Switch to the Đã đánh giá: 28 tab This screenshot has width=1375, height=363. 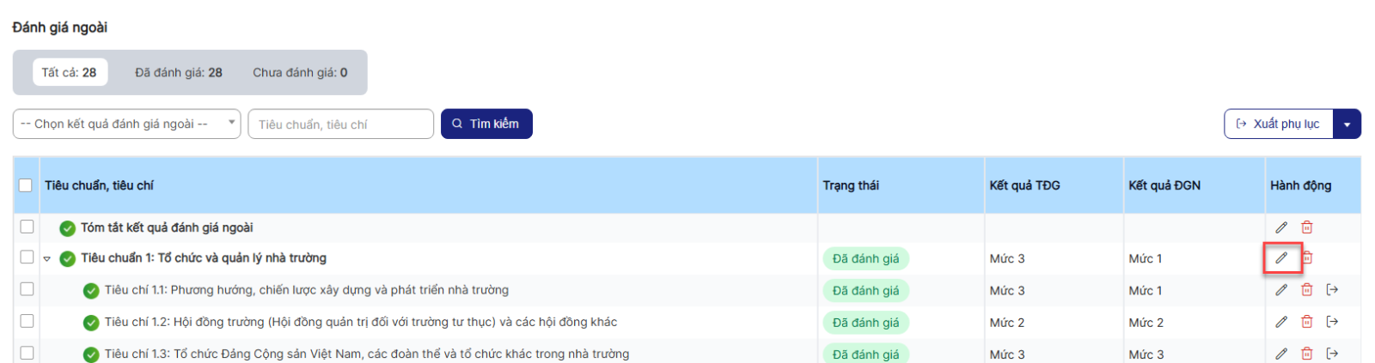coord(178,73)
